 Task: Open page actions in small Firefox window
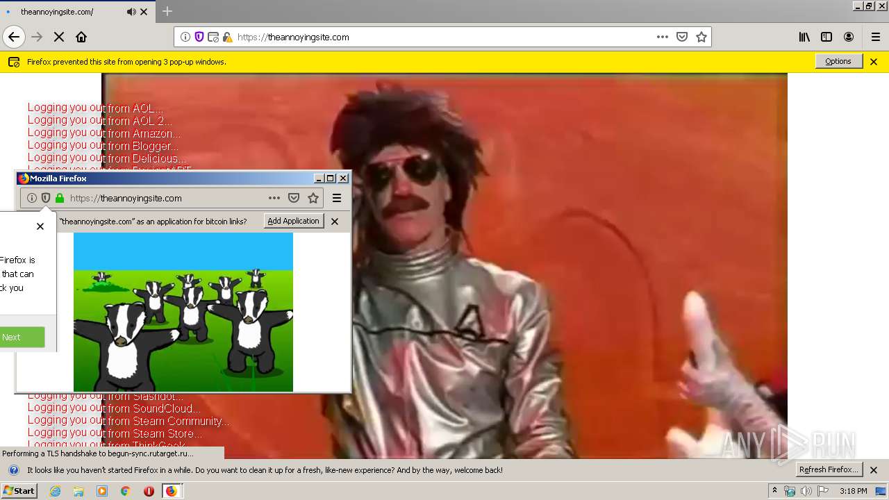click(x=274, y=198)
